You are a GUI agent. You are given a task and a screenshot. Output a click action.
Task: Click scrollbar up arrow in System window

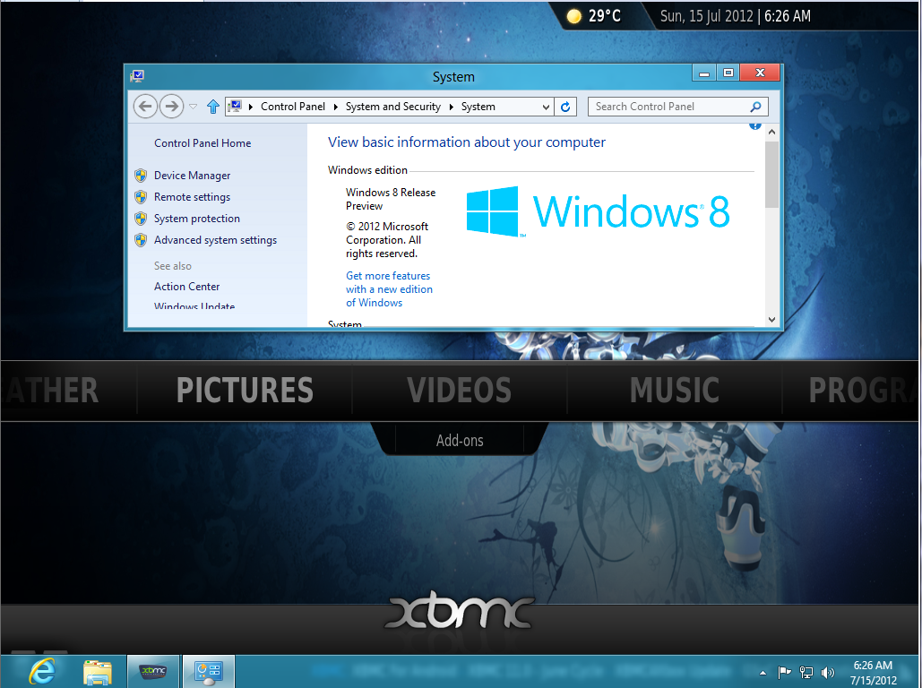(772, 133)
